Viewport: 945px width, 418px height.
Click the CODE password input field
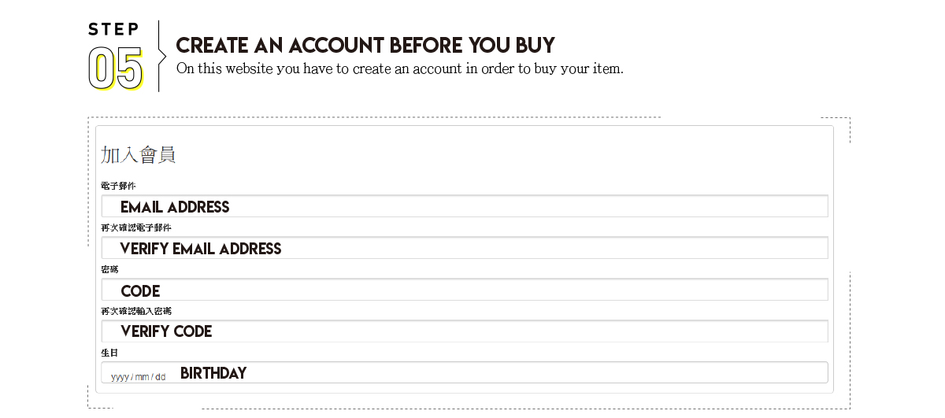pyautogui.click(x=465, y=290)
